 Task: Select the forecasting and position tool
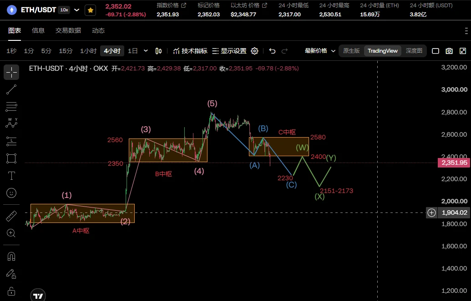pyautogui.click(x=11, y=141)
